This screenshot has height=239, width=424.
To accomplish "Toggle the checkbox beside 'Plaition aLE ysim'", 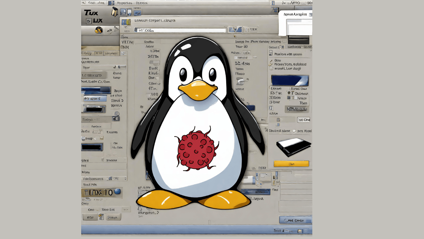I will (271, 53).
